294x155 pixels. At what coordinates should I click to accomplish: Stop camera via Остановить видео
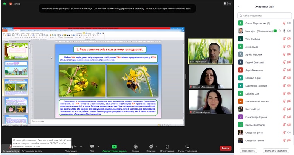click(31, 151)
